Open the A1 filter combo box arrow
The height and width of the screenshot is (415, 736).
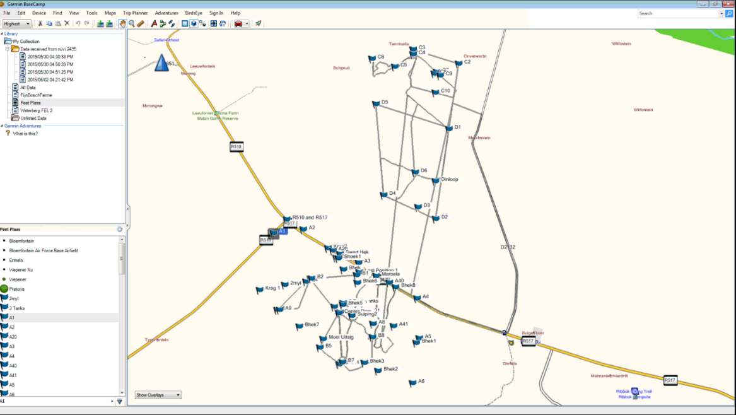tap(112, 401)
